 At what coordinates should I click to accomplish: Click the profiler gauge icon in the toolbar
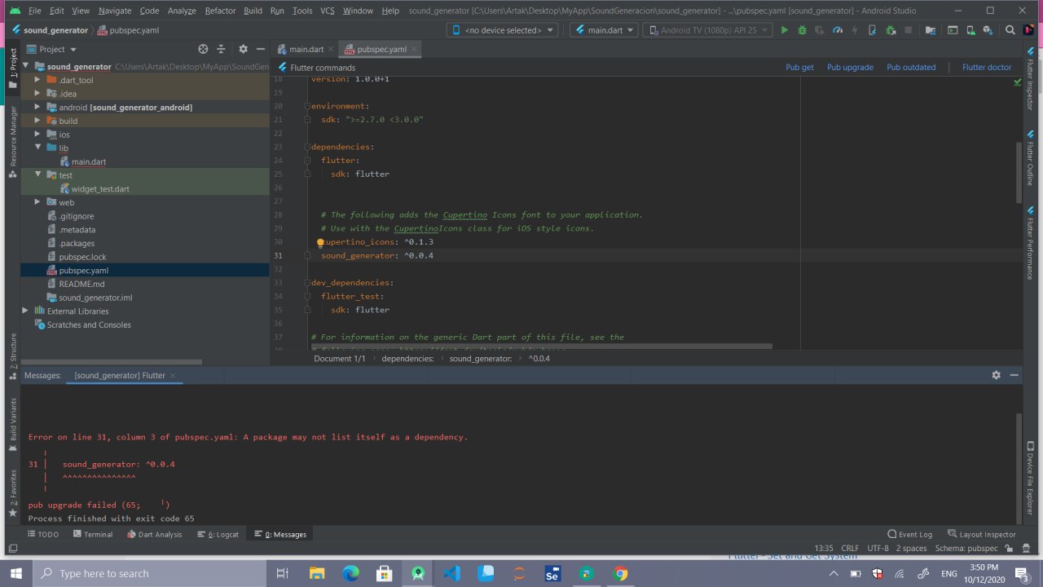(838, 30)
